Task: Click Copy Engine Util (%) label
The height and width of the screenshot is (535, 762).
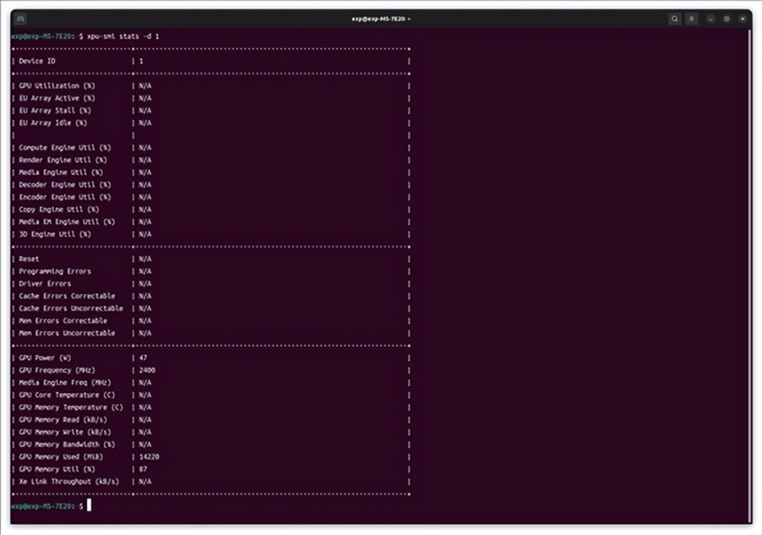Action: coord(59,210)
